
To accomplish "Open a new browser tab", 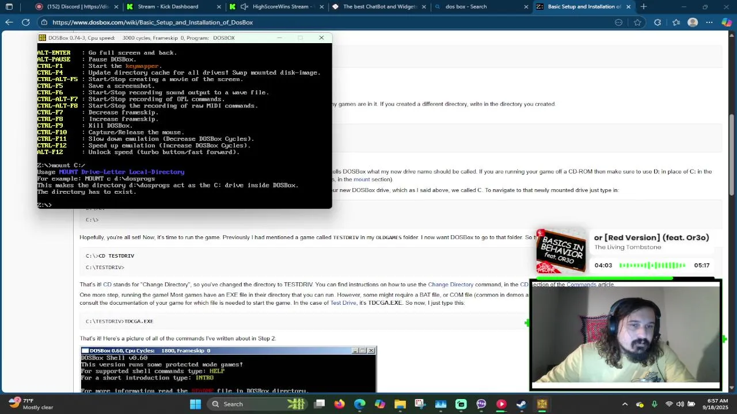I will pyautogui.click(x=644, y=7).
